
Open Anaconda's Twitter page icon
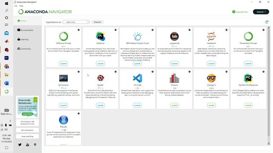20,144
